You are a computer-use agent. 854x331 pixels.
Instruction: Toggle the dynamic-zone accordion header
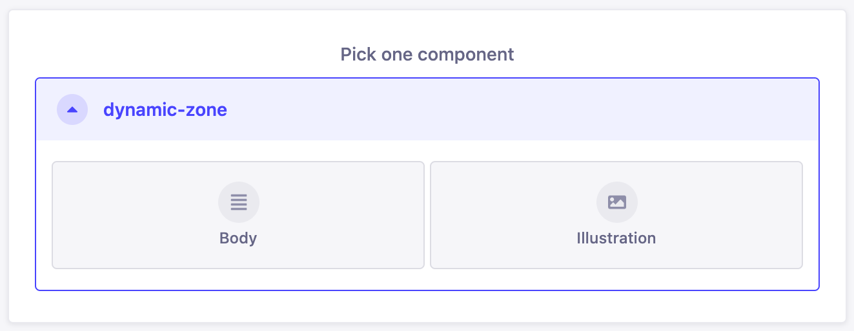tap(426, 109)
